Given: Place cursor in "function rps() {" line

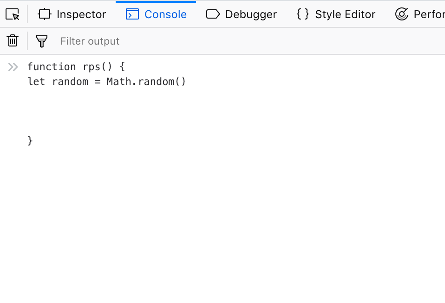Looking at the screenshot, I should pos(76,67).
